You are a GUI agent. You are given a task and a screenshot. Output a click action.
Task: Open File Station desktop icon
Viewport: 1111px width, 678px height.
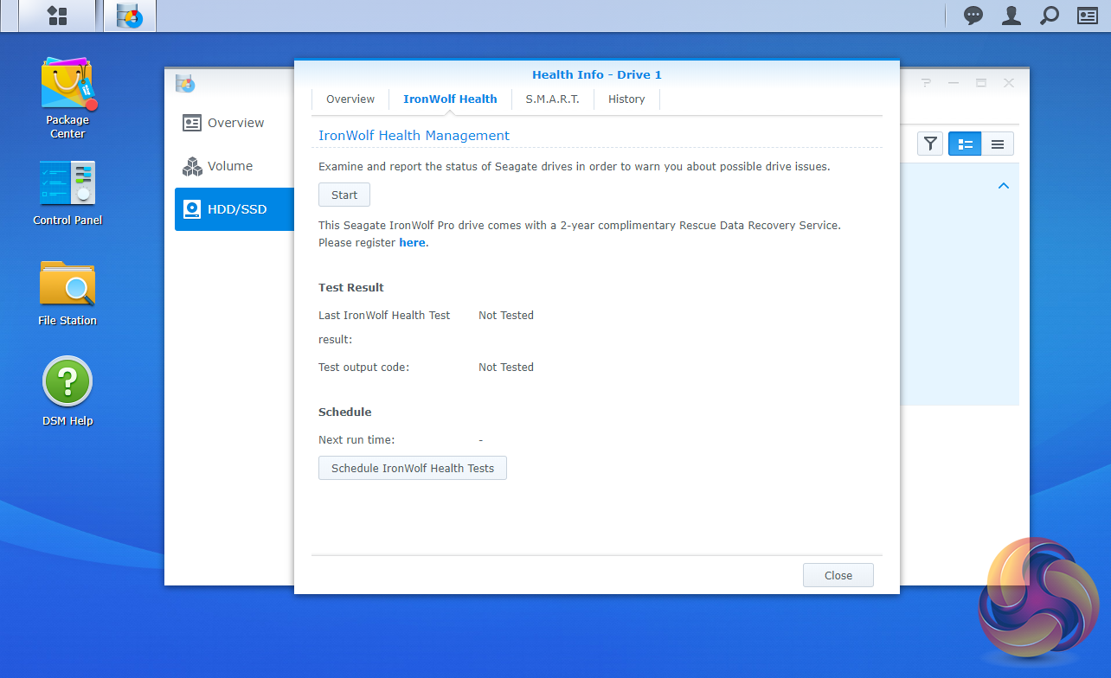coord(67,293)
